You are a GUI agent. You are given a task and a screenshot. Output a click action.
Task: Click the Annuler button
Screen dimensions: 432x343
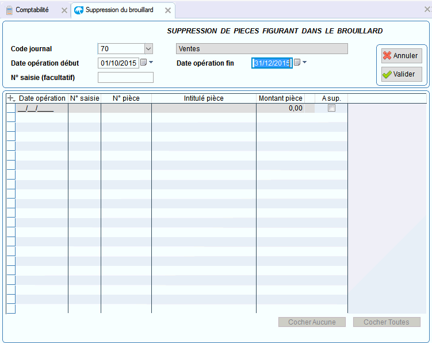click(402, 56)
